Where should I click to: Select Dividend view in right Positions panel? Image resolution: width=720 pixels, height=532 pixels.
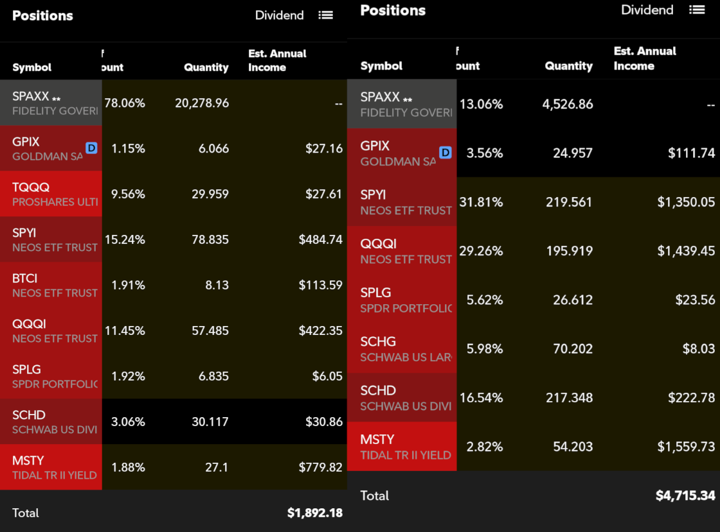click(647, 10)
